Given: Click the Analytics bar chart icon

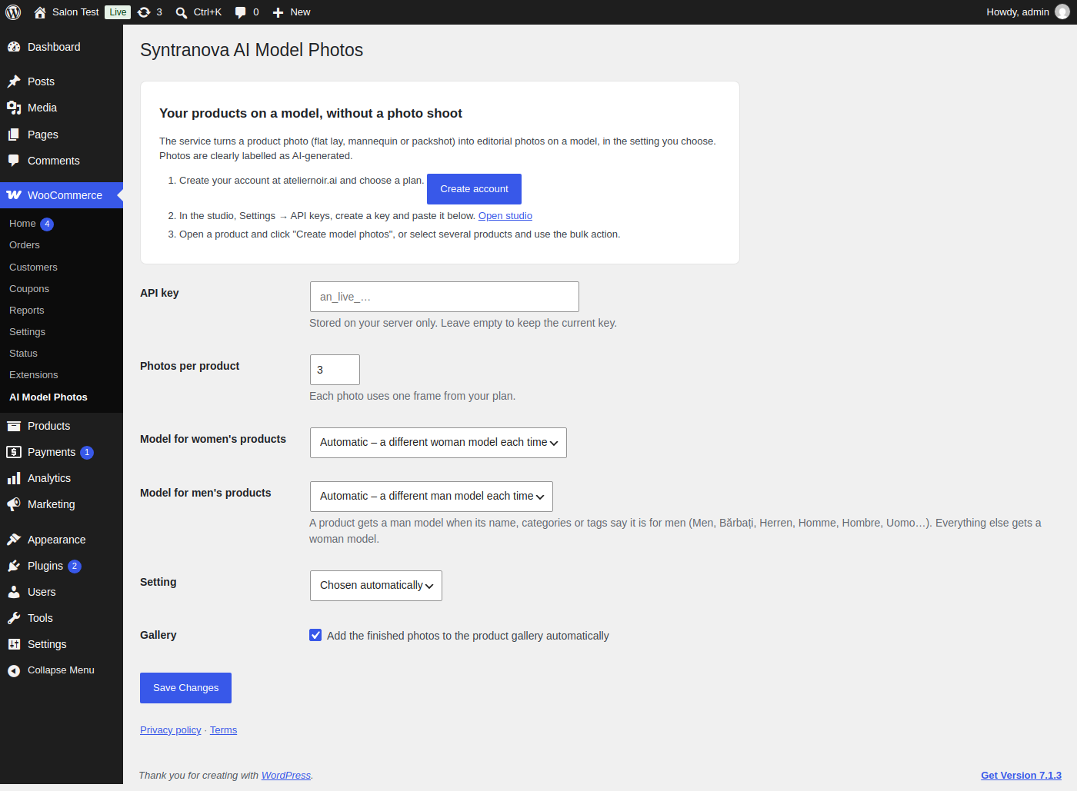Looking at the screenshot, I should [14, 478].
